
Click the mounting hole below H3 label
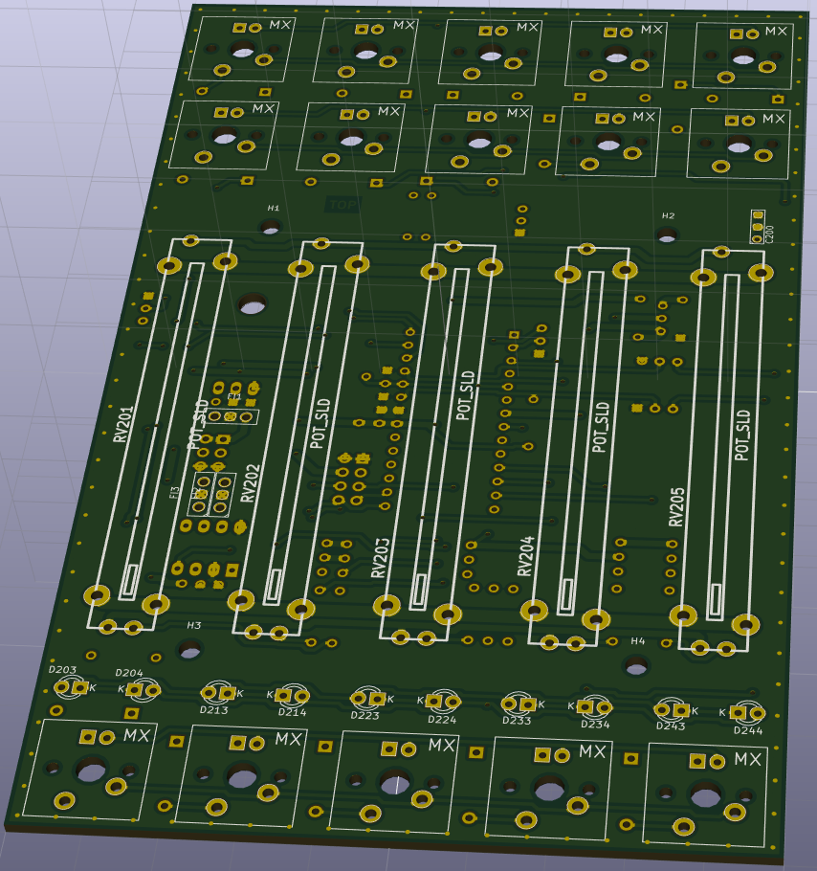coord(189,649)
